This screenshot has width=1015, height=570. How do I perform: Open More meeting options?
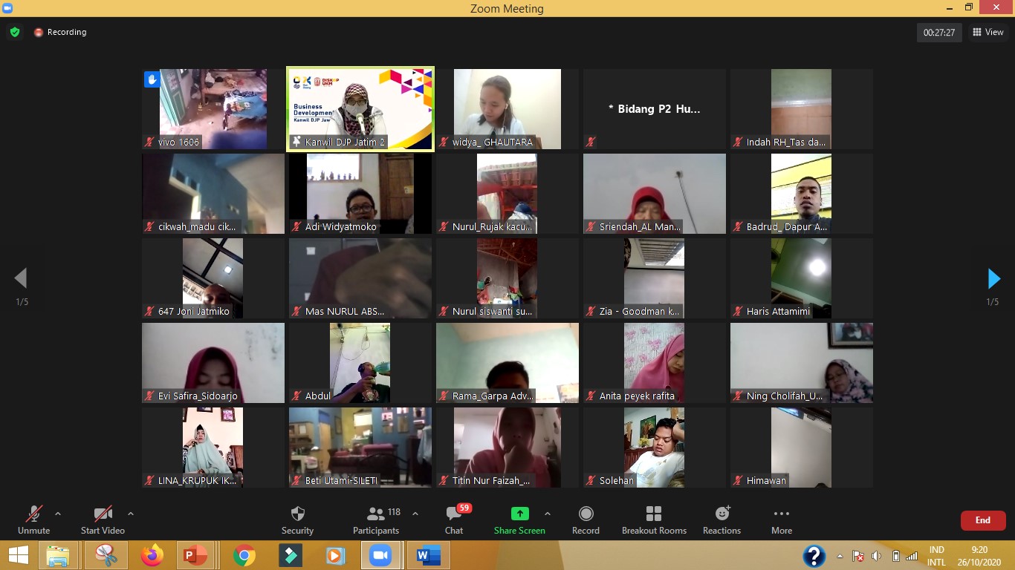(x=781, y=514)
